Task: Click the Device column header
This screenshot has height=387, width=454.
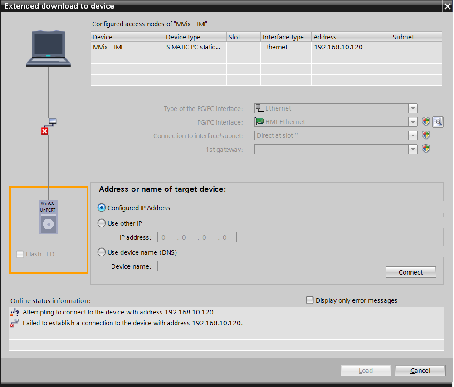Action: coord(127,37)
